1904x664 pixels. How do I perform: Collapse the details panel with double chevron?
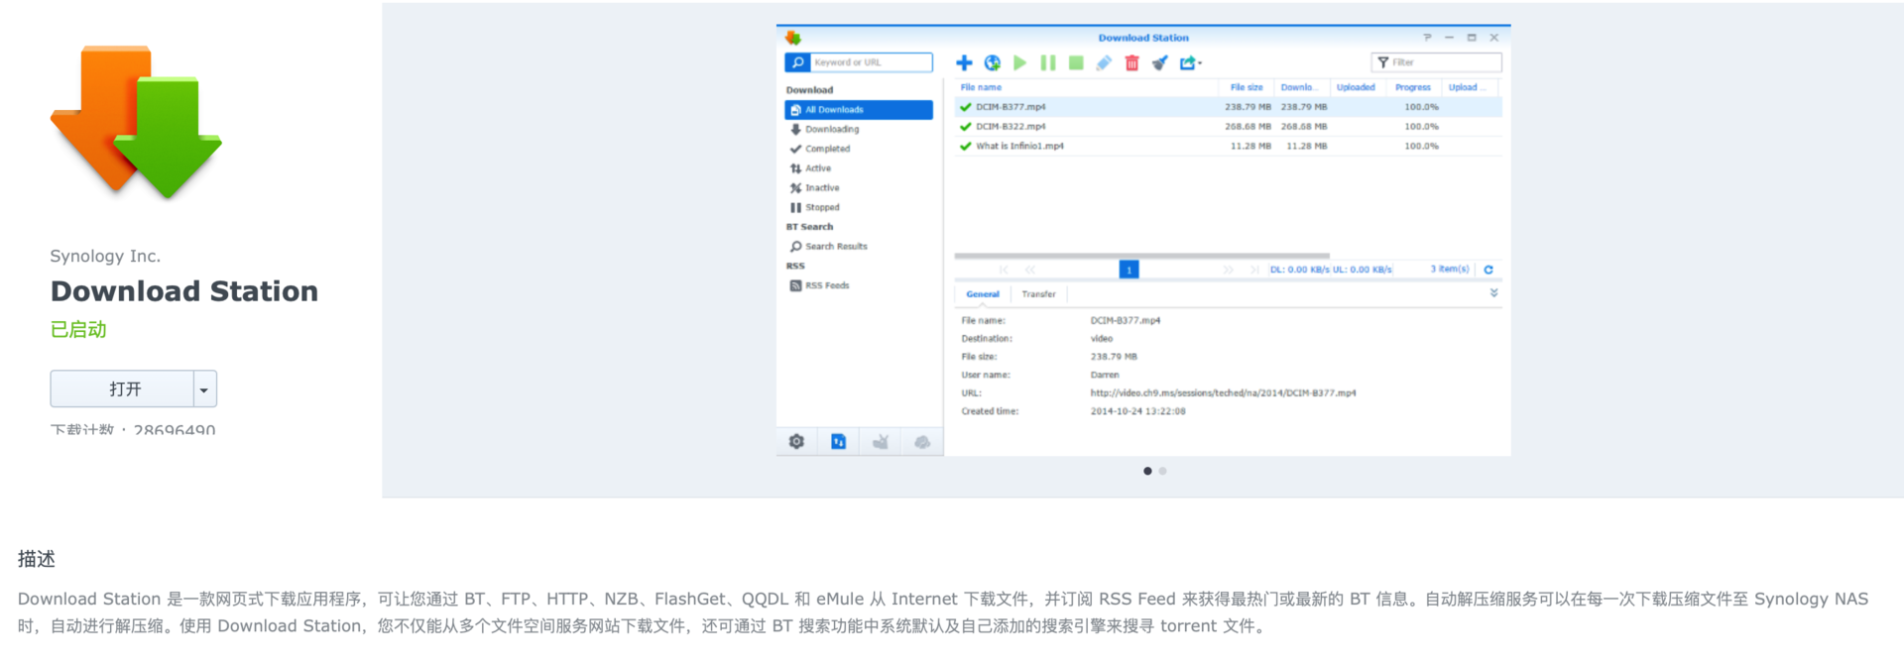point(1493,293)
